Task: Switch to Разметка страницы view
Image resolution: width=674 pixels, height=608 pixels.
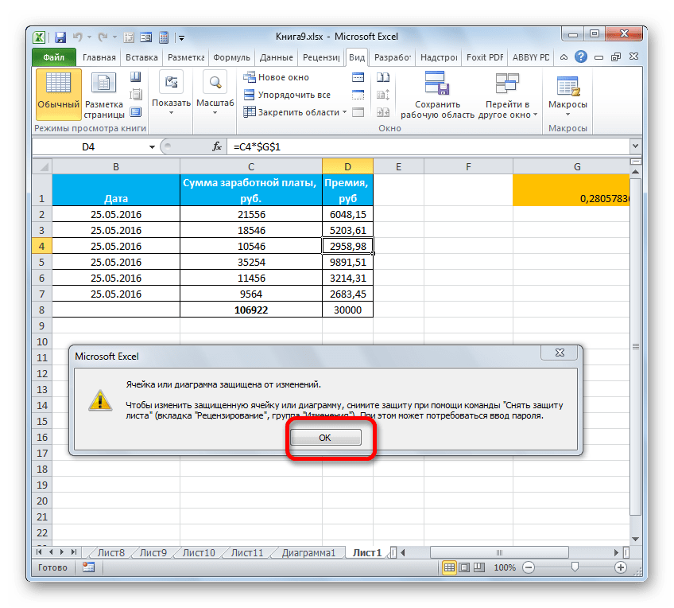Action: 104,95
